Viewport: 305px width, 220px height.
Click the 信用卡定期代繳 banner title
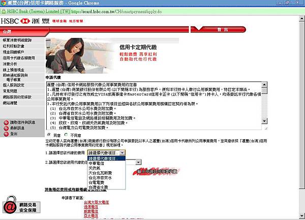click(138, 47)
